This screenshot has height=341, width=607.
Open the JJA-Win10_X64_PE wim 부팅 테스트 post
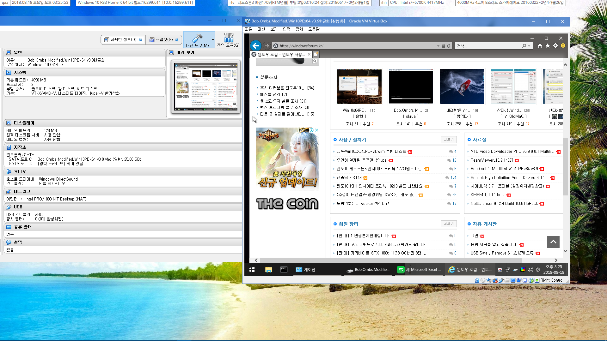(371, 152)
